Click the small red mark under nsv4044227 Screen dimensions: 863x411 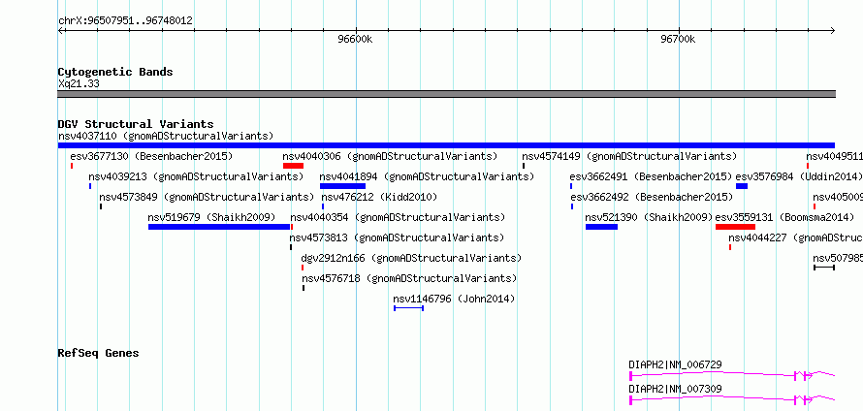coord(730,247)
